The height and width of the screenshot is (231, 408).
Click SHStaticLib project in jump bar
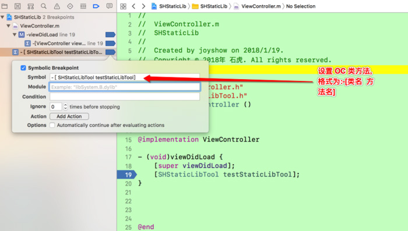pos(168,6)
